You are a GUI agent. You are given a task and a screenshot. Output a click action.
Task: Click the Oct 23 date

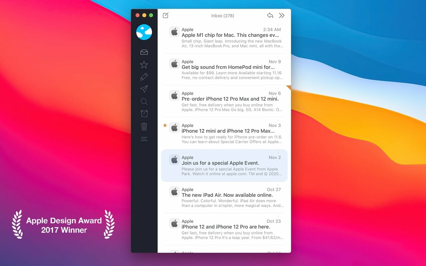(x=274, y=221)
